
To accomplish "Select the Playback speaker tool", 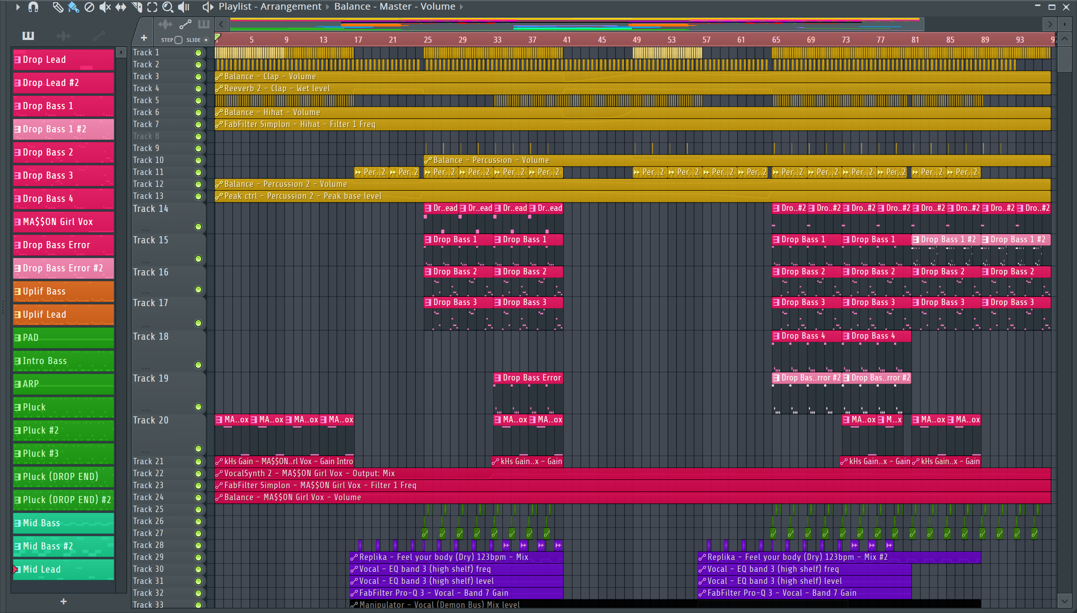I will tap(184, 7).
